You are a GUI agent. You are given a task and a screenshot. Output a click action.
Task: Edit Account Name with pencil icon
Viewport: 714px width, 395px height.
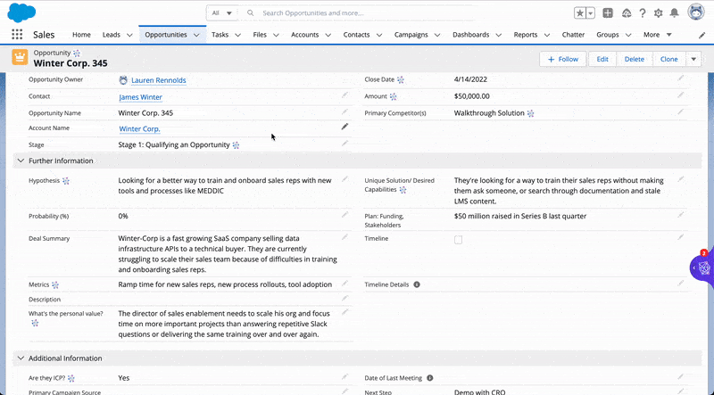click(345, 127)
